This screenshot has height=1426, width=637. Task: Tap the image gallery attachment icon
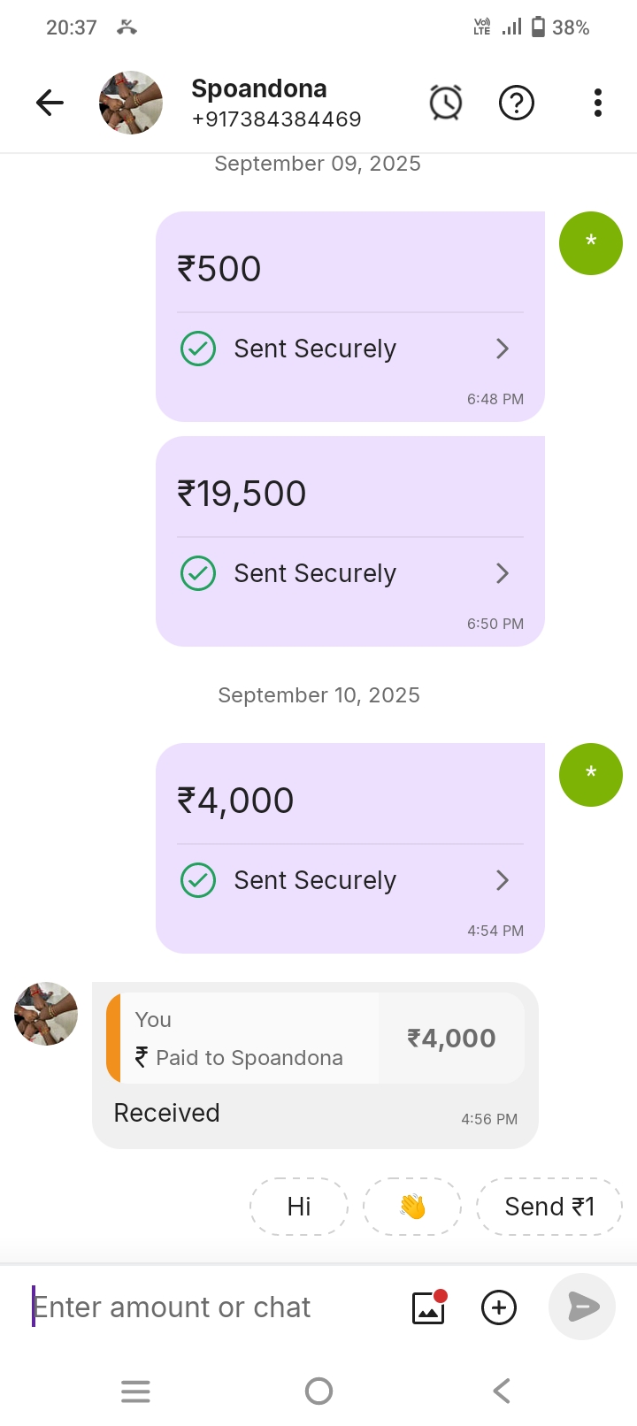[x=428, y=1307]
